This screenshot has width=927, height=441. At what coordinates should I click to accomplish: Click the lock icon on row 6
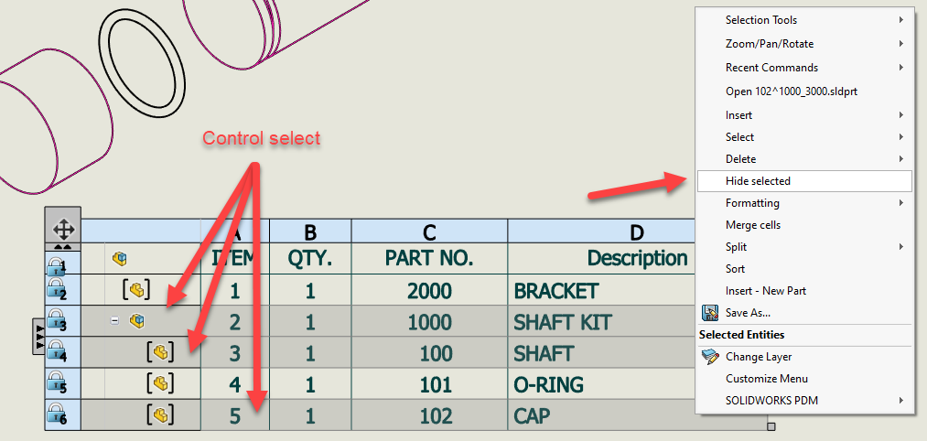[56, 414]
